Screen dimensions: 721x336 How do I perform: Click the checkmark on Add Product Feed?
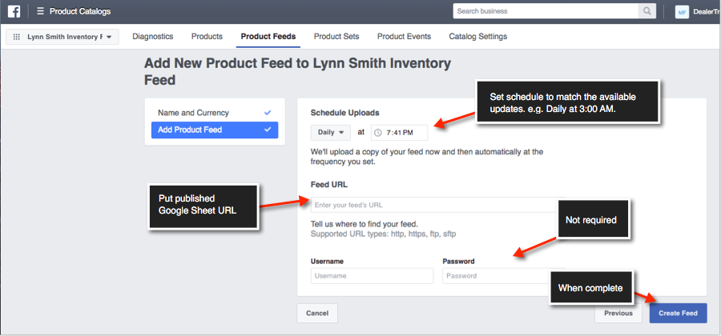(x=268, y=130)
